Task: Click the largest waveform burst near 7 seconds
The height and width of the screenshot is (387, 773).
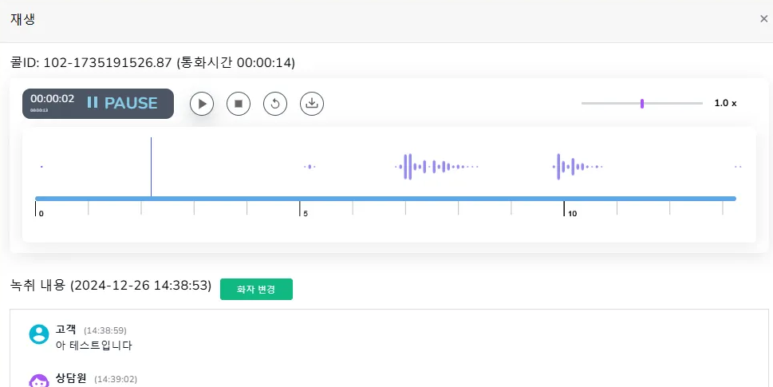Action: pos(408,167)
